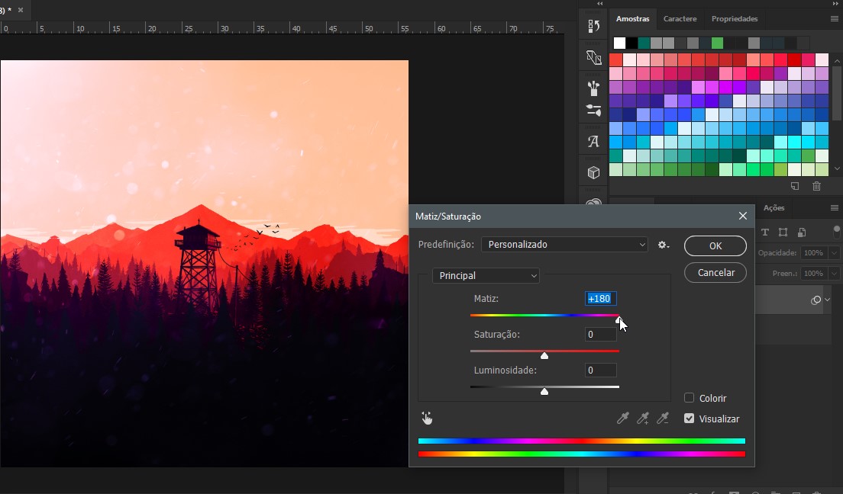The height and width of the screenshot is (494, 843).
Task: Click the dock icon below History
Action: coord(593,57)
